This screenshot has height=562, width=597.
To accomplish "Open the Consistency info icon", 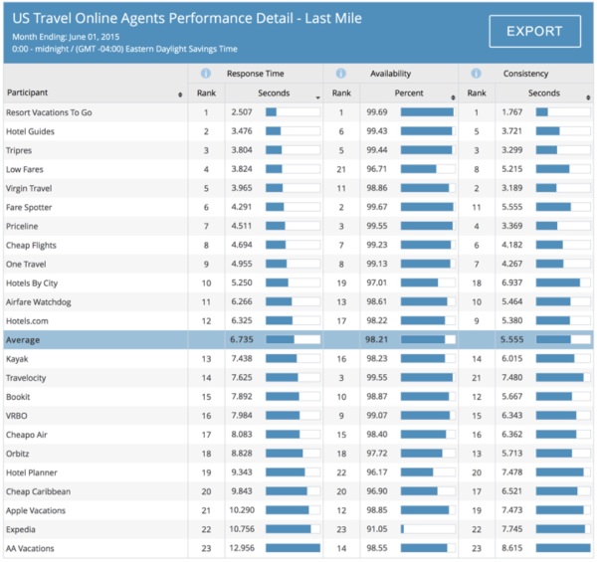I will coord(476,74).
